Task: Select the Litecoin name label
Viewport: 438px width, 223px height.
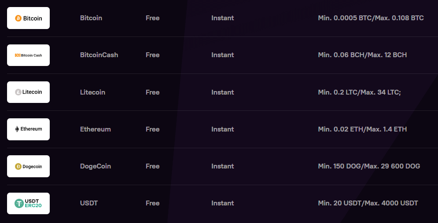Action: point(92,92)
